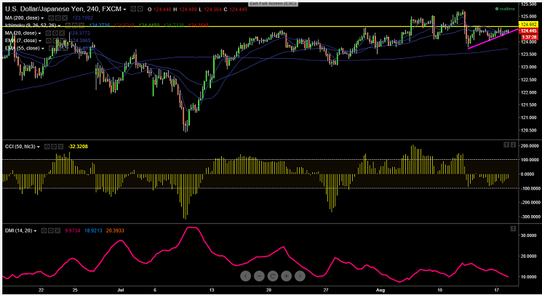Image resolution: width=542 pixels, height=295 pixels.
Task: Toggle visibility of the CCI indicator
Action: coord(48,147)
